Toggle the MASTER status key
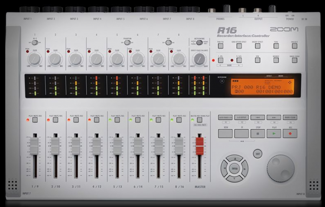Viewport: 325px width, 207px height. pos(200,120)
